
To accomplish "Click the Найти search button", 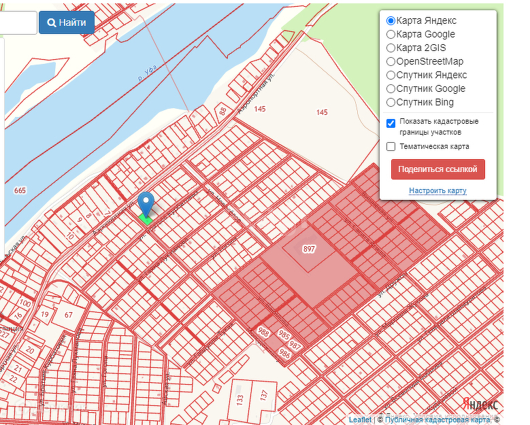I will (x=67, y=22).
